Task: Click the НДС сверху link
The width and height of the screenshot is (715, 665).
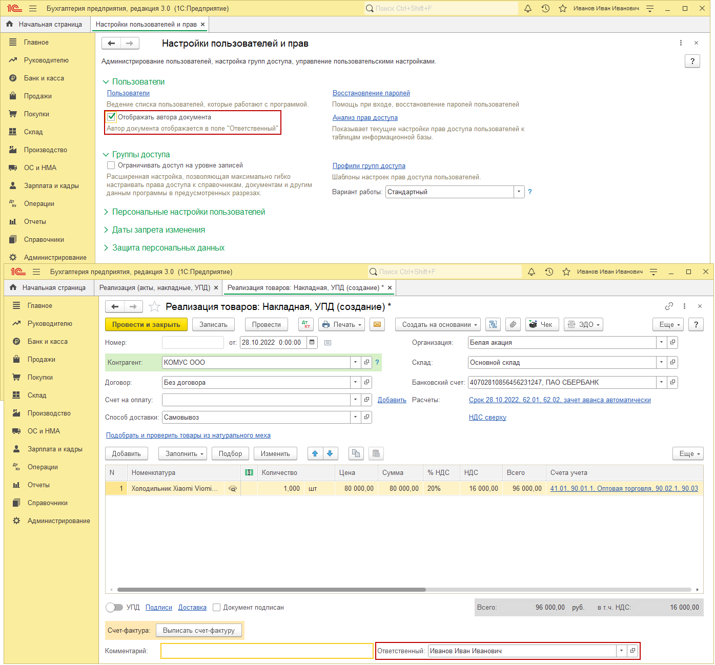Action: 487,417
